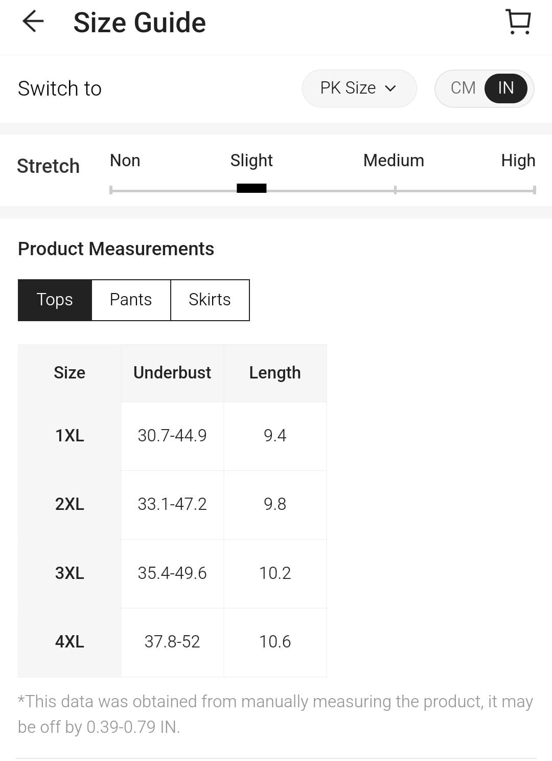This screenshot has height=761, width=552.
Task: Click the Size Guide title
Action: pyautogui.click(x=140, y=23)
